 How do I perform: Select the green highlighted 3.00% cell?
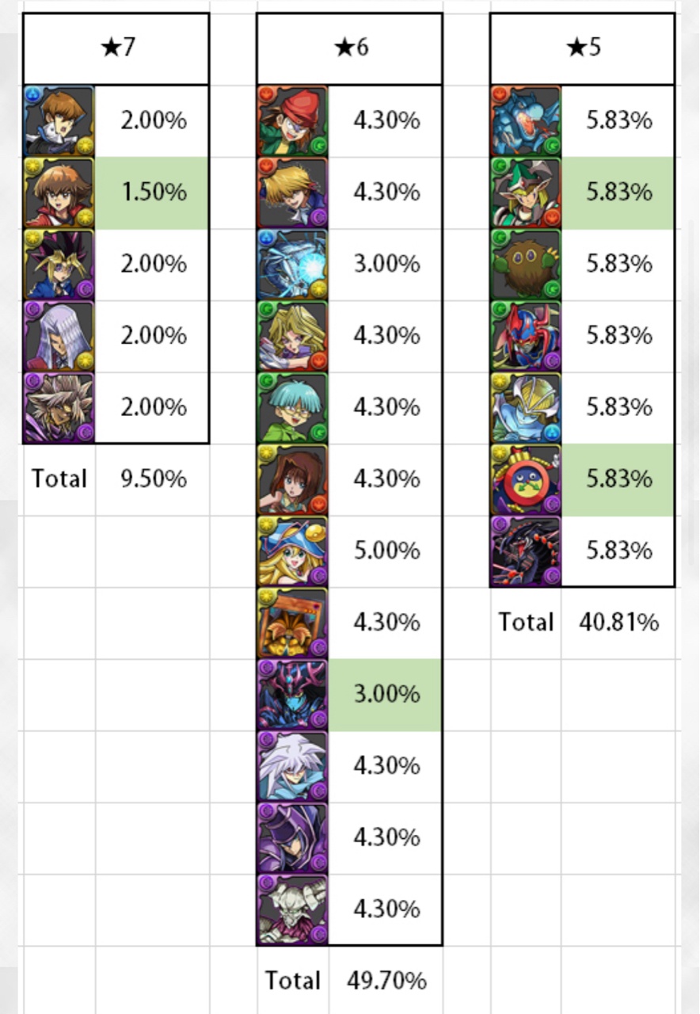(x=386, y=695)
